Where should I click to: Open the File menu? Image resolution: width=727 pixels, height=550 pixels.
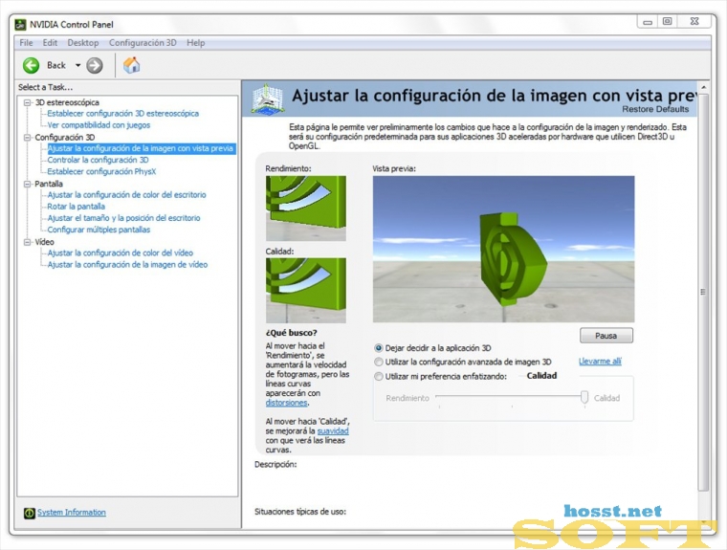(26, 43)
